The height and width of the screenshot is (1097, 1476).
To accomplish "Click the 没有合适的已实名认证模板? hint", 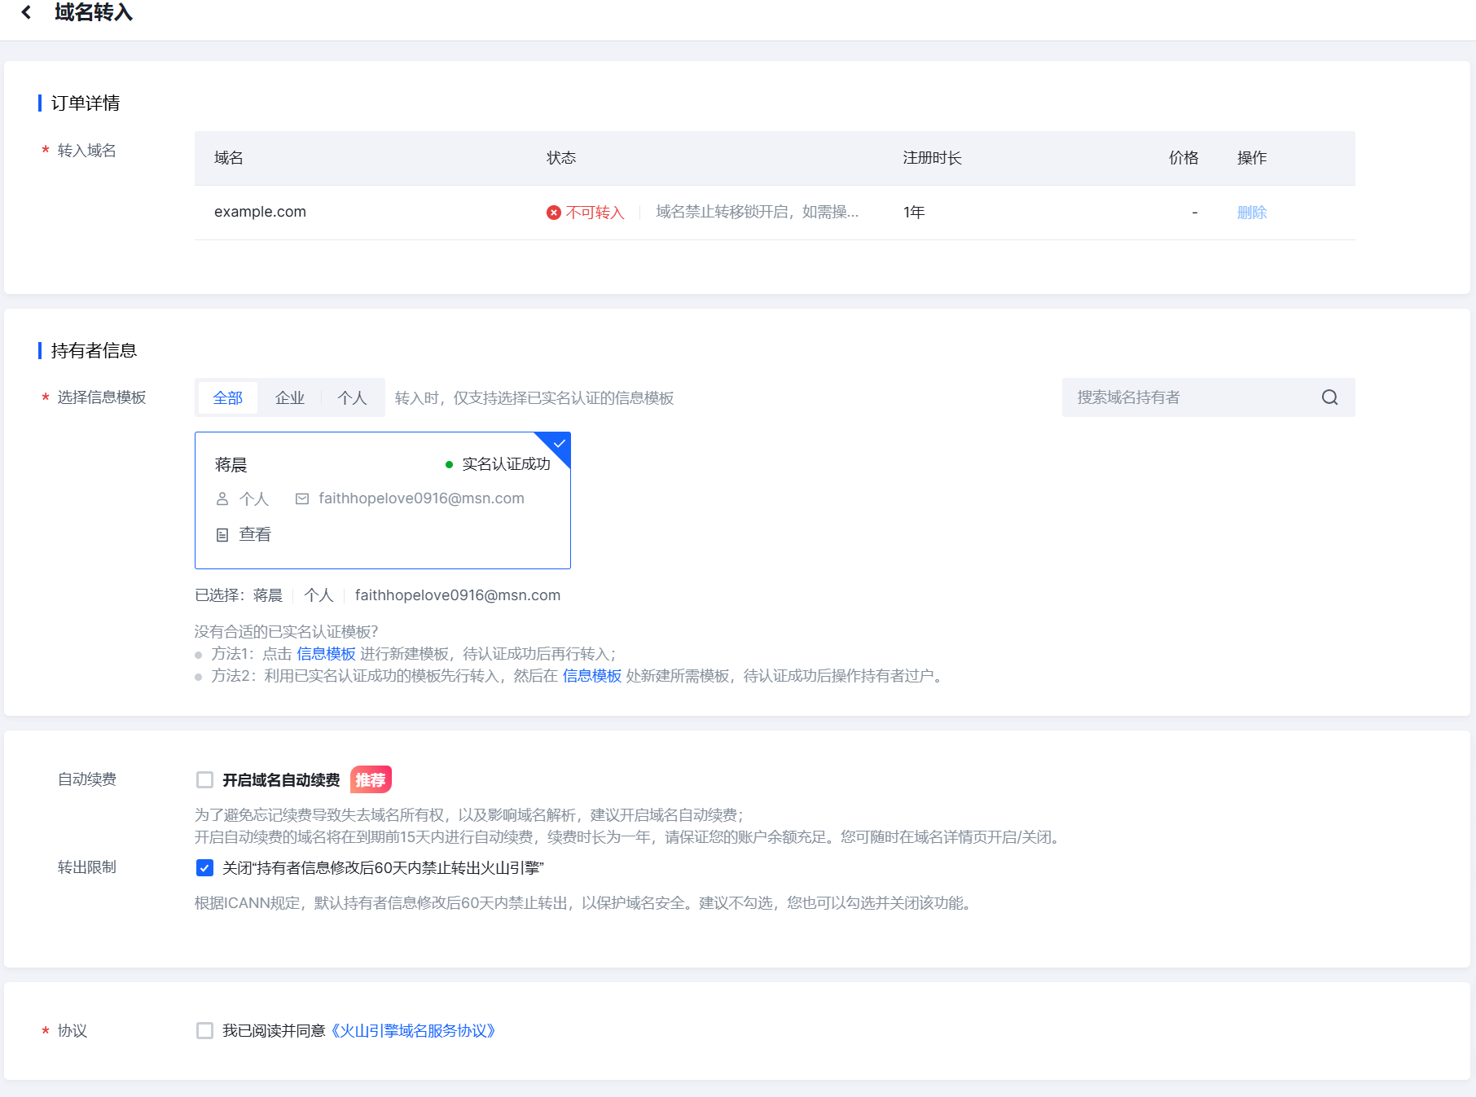I will (287, 632).
